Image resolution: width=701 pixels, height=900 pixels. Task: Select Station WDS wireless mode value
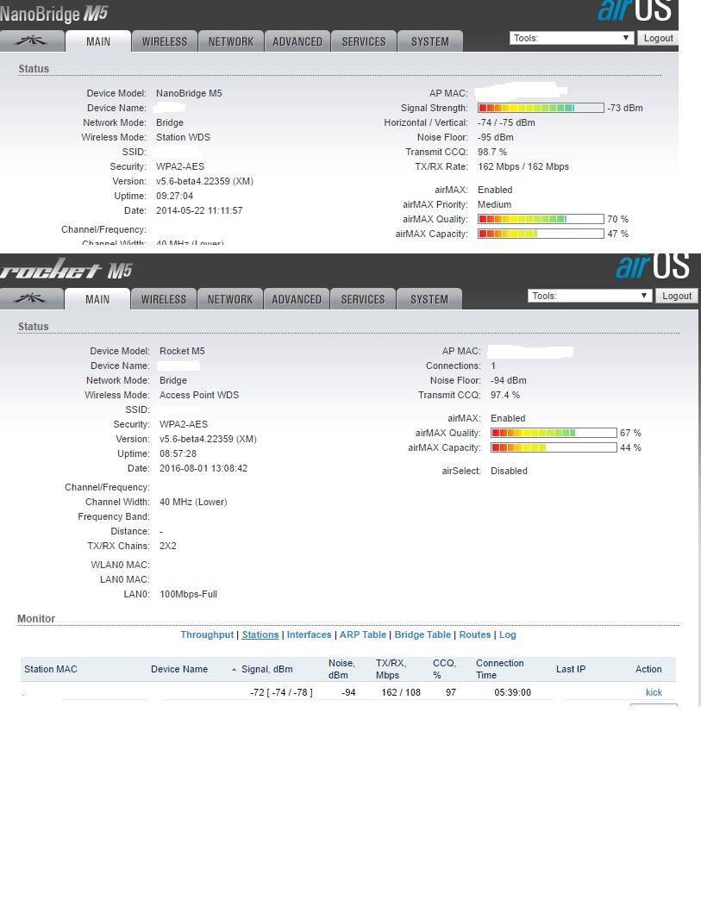[183, 137]
